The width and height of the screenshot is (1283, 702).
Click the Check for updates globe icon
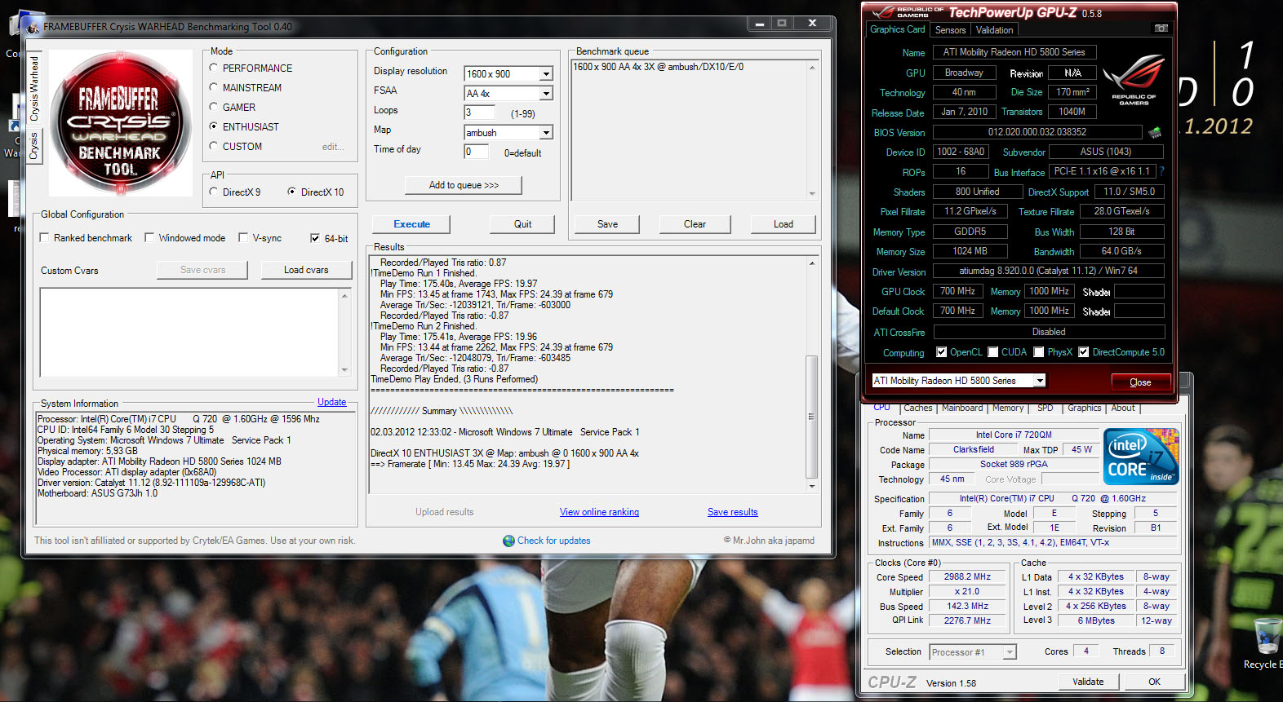click(x=508, y=541)
